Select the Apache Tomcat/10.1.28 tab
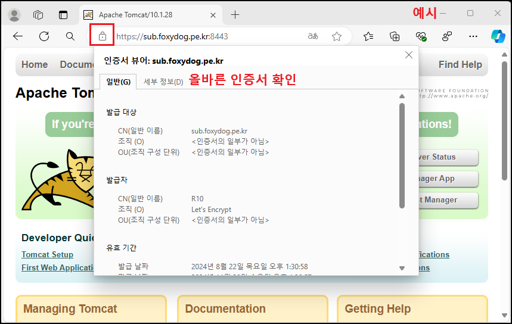The height and width of the screenshot is (324, 512). (150, 15)
